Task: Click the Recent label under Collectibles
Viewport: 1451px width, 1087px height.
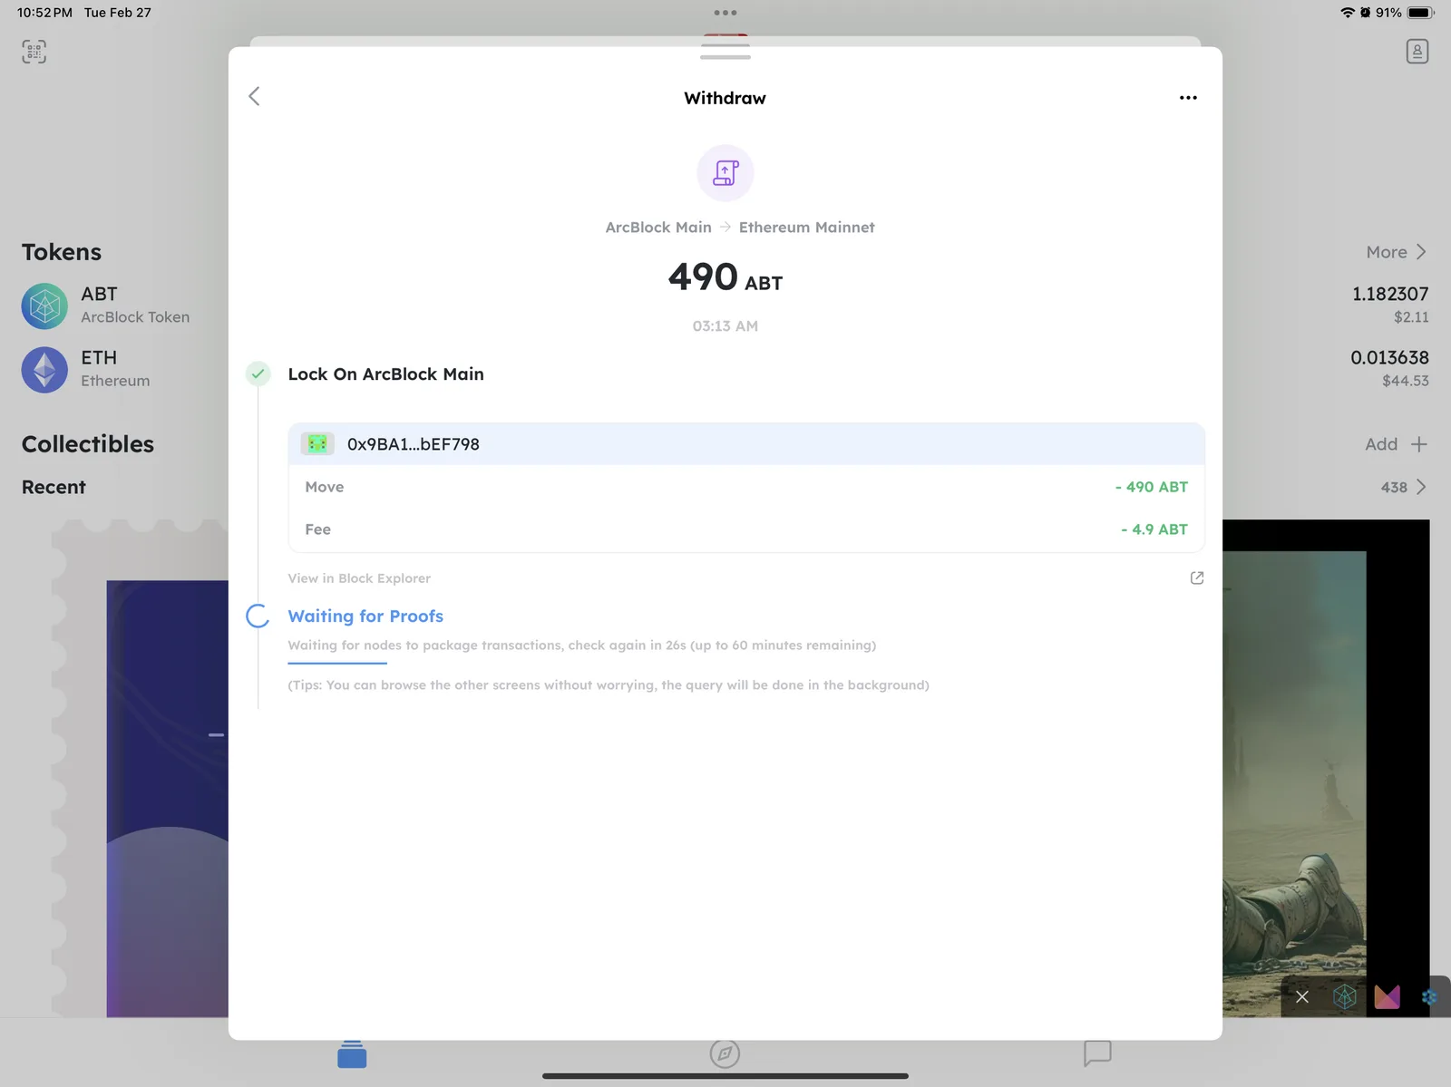Action: 54,487
